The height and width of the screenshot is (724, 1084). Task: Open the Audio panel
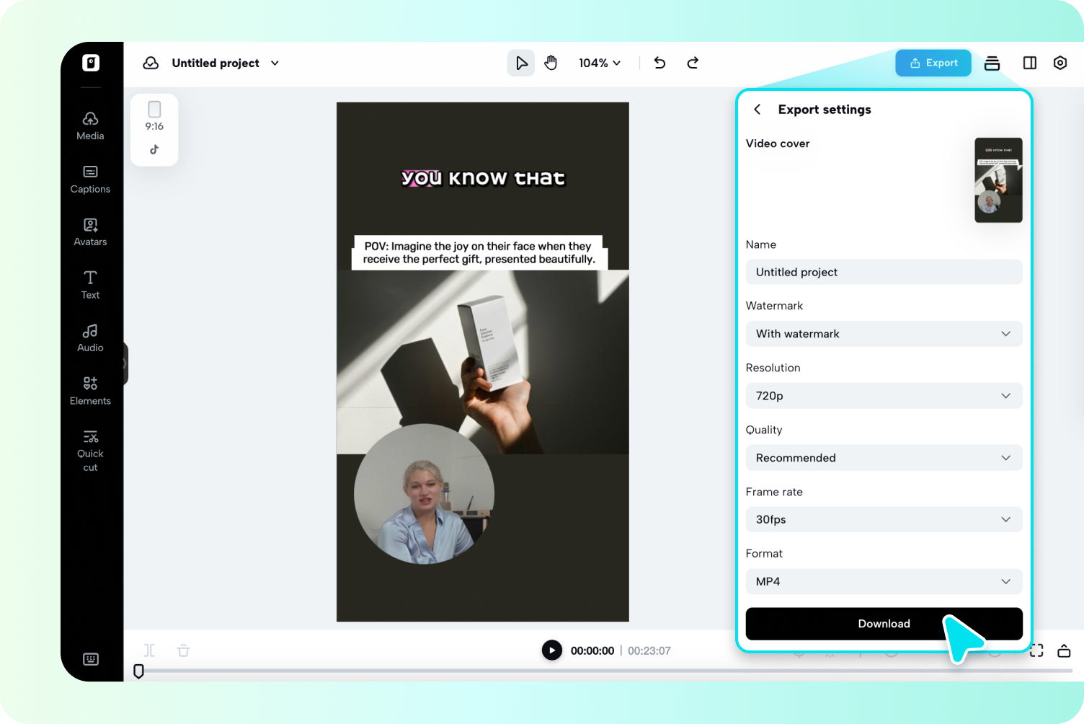(90, 338)
